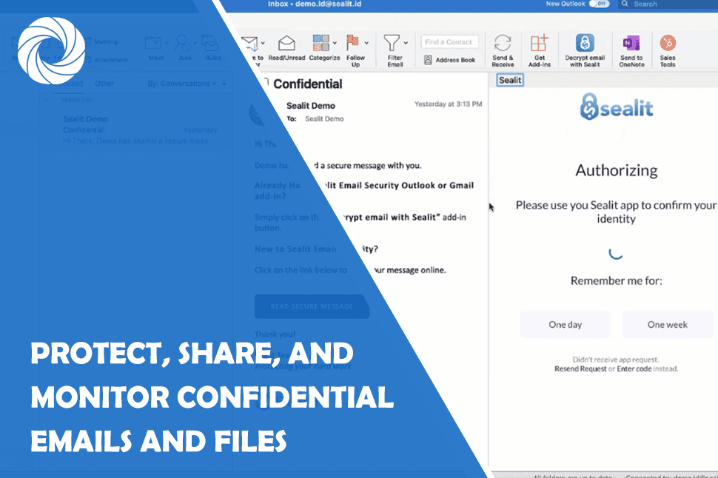Click the Send & Receive sync icon
The width and height of the screenshot is (718, 478).
coord(503,43)
